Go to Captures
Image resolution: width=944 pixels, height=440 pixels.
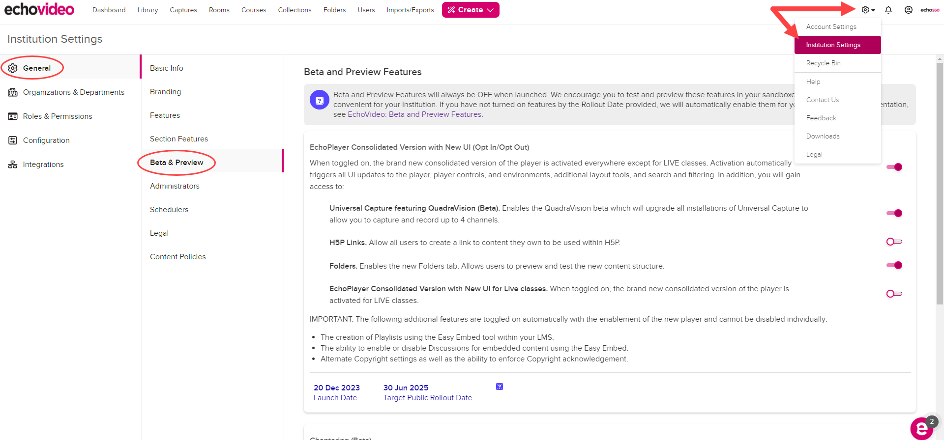tap(183, 10)
